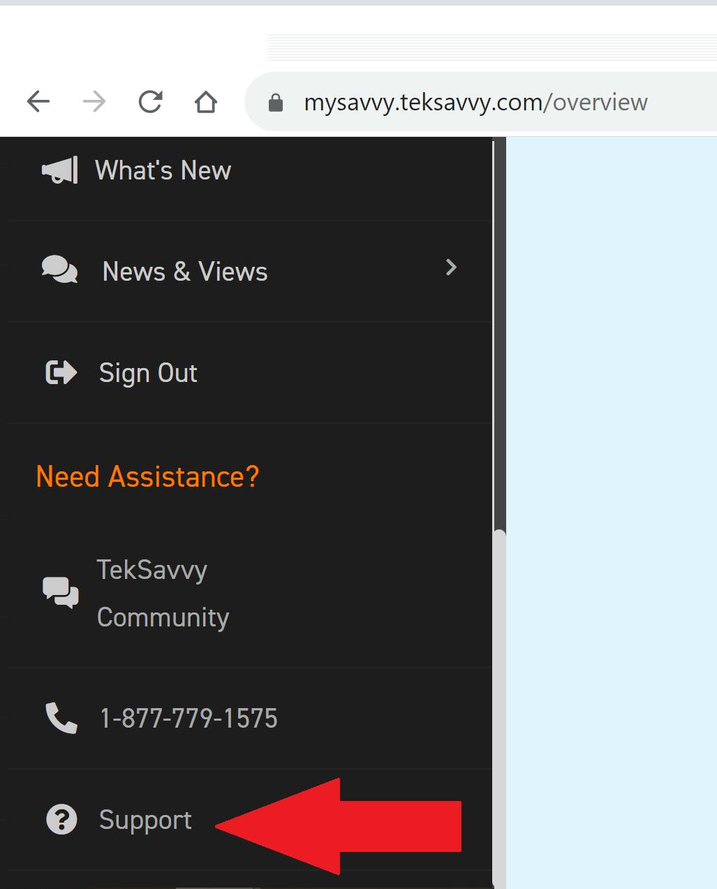Click the TekSavvy Community speech bubbles icon
This screenshot has width=717, height=889.
pyautogui.click(x=61, y=593)
